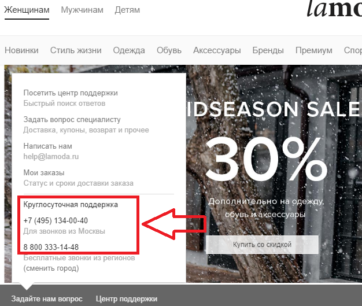Open the Обувь category
Screen dimensions: 362x306
169,50
